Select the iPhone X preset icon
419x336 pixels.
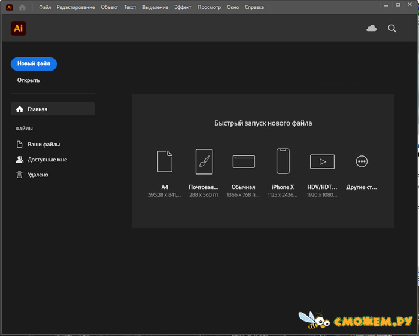(x=283, y=161)
